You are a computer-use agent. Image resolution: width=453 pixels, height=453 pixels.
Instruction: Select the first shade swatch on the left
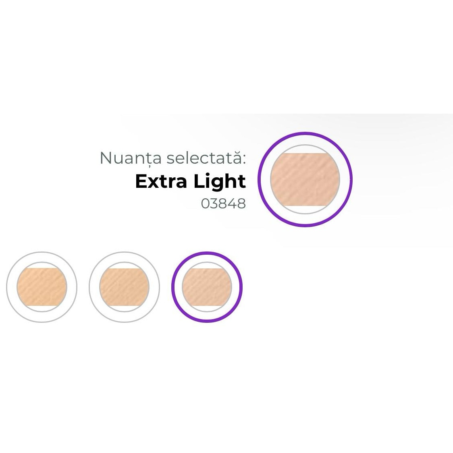(x=42, y=287)
